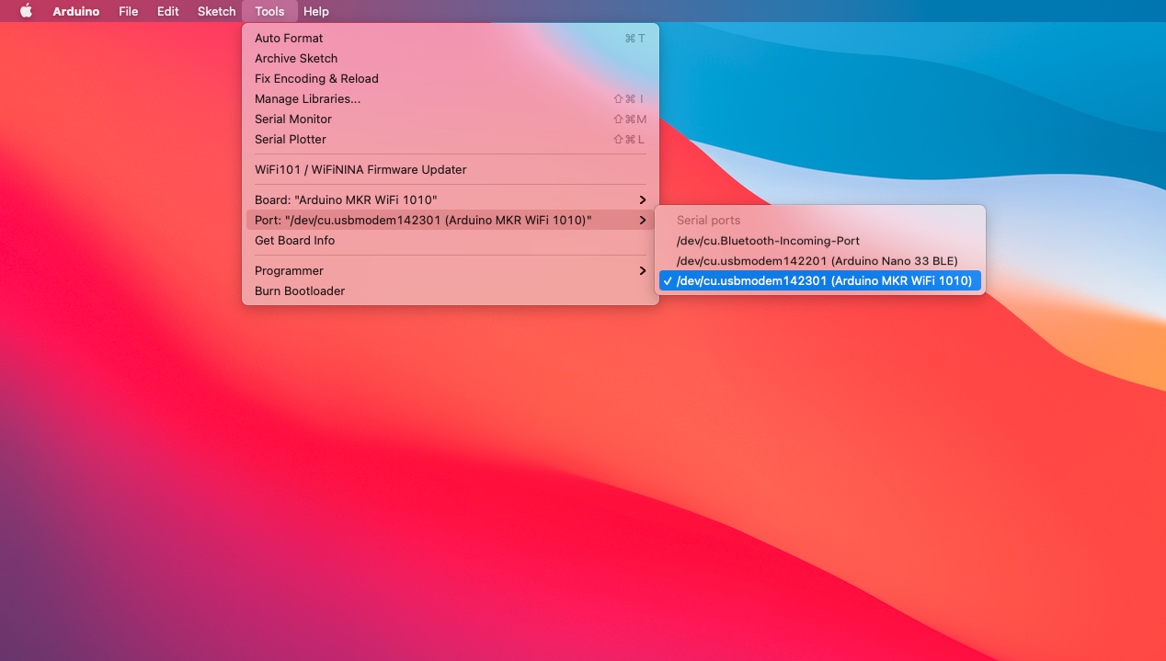Open the File menu
1166x661 pixels.
[x=128, y=11]
